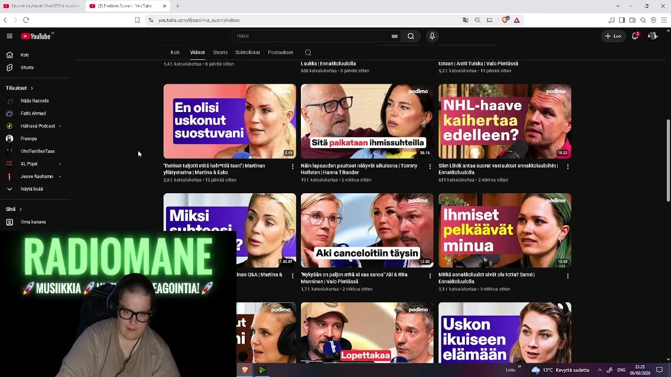Expand the Links toolbar chevron in taskbar
Screen dimensions: 671x377
[x=519, y=367]
